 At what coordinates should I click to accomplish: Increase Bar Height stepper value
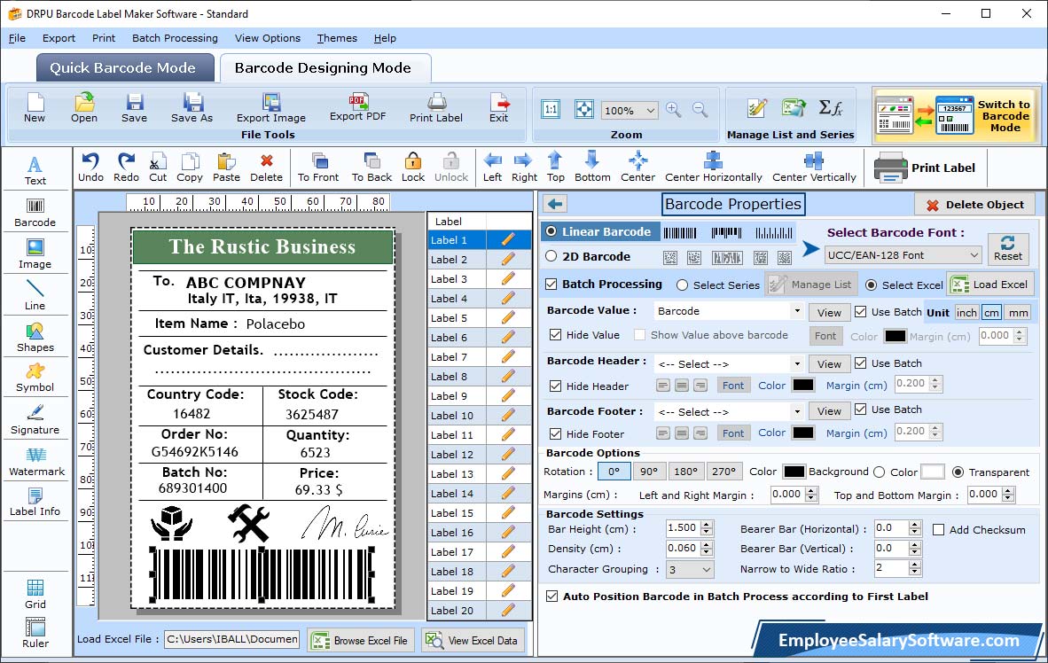click(x=708, y=524)
